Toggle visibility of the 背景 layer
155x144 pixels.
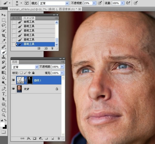tap(13, 89)
